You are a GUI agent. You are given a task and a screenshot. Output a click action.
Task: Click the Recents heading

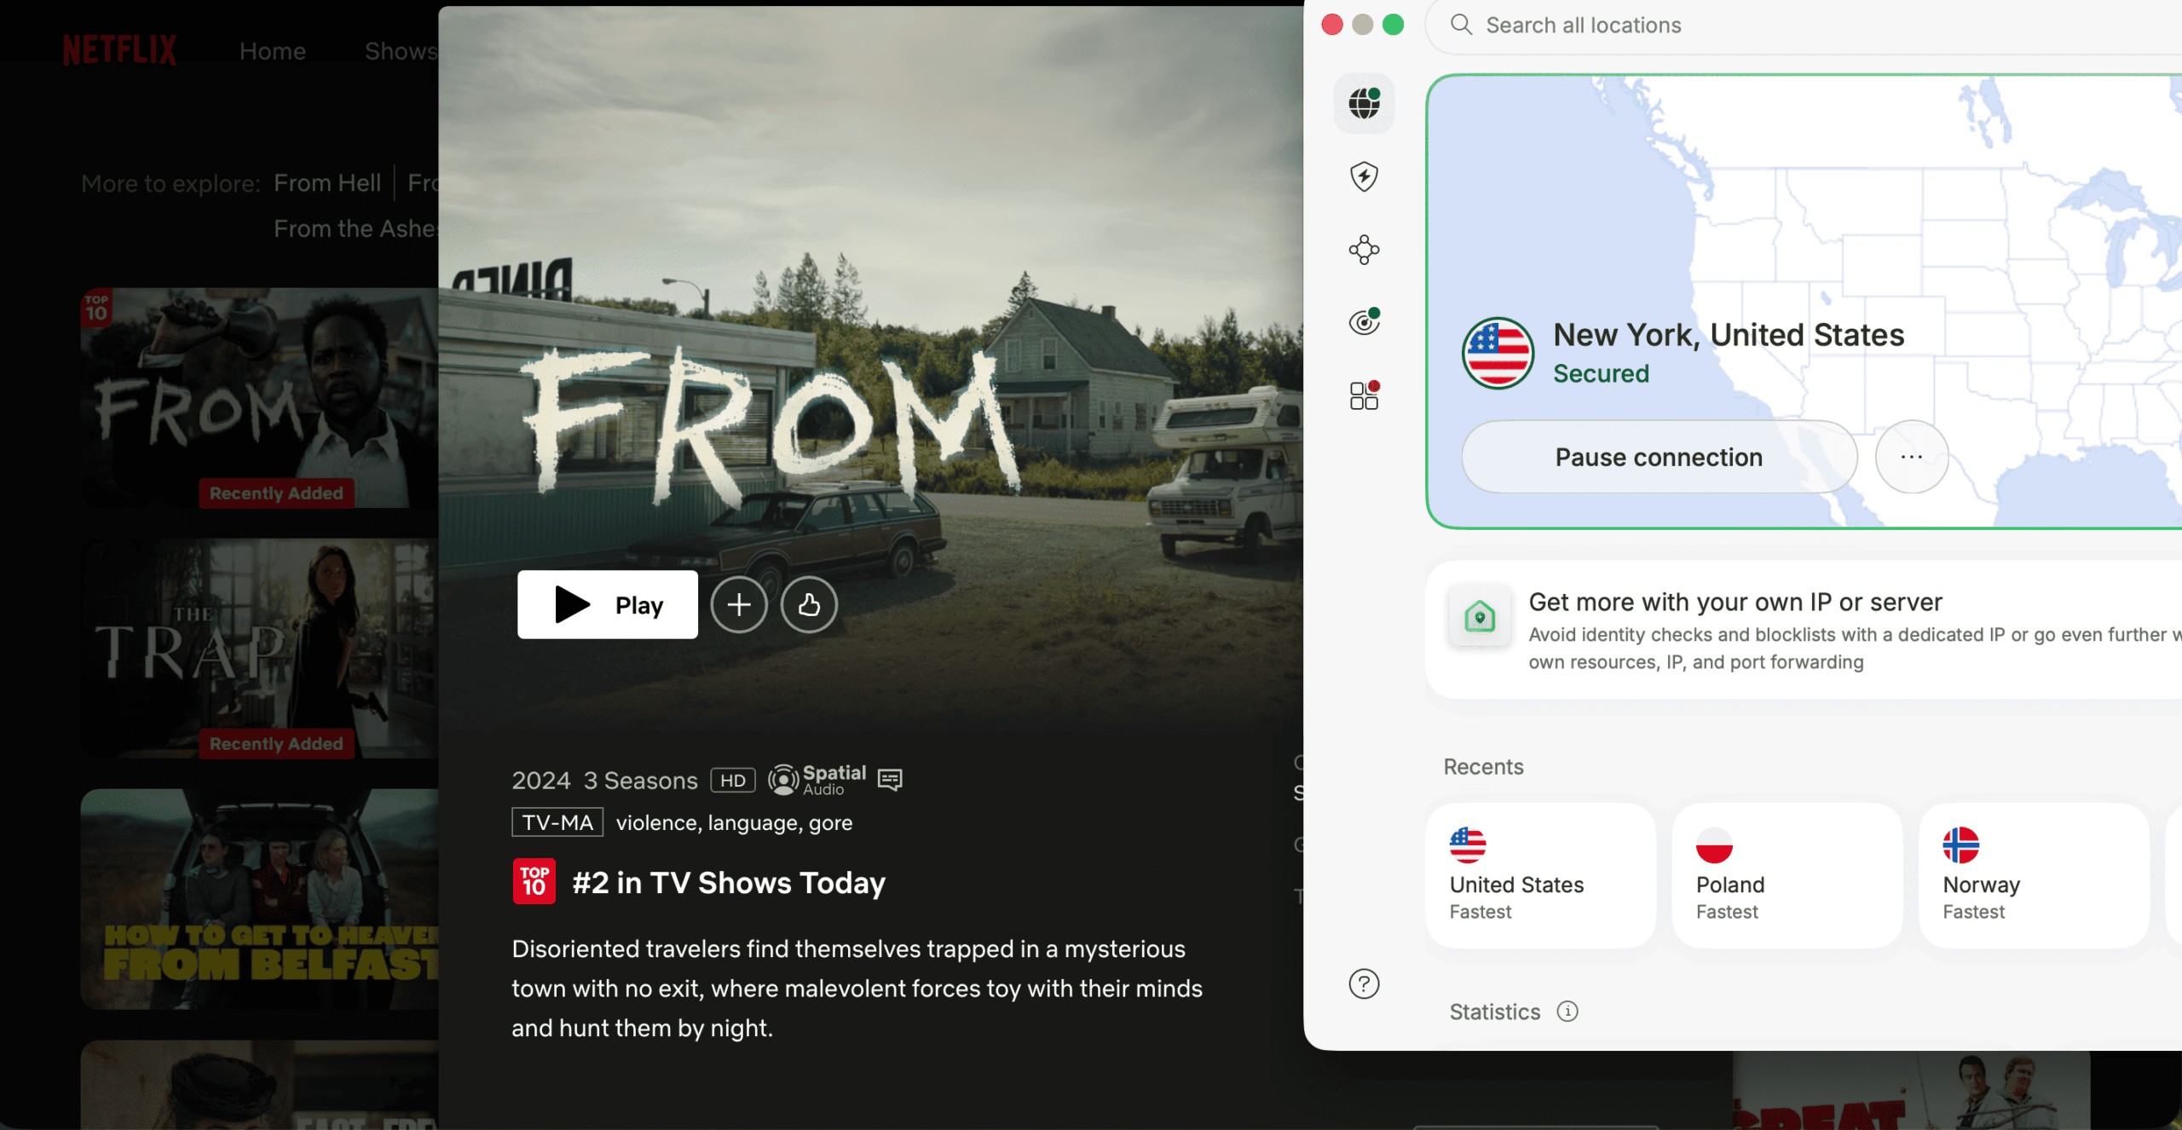pos(1483,767)
